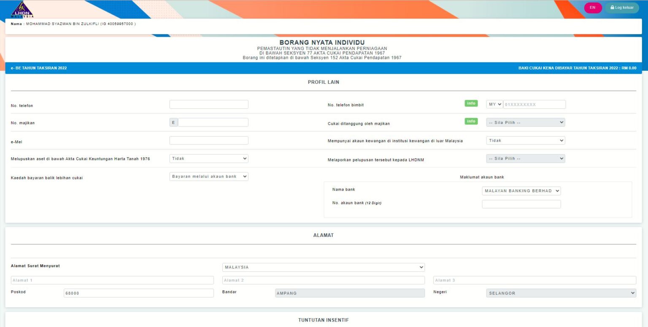This screenshot has width=648, height=327.
Task: Open the Cukai ditanggung oleh majikan dropdown
Action: (x=525, y=122)
